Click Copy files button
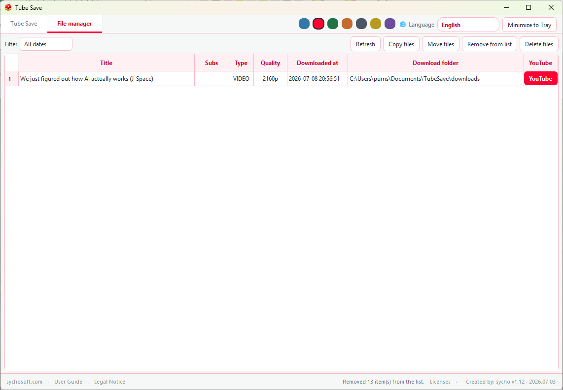This screenshot has width=563, height=390. point(401,44)
